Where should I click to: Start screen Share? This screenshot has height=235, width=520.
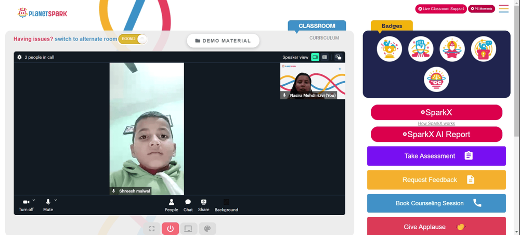coord(204,205)
